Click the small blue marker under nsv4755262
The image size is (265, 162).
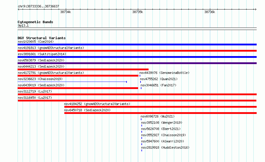click(141, 82)
